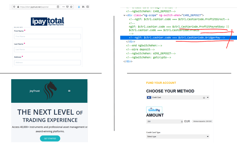Bookmark this page with star icon
This screenshot has width=237, height=154.
click(71, 7)
